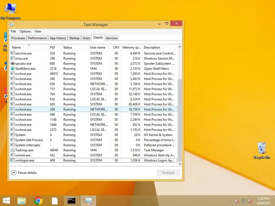
Task: Click Open-Shell Menu description
Action: pyautogui.click(x=156, y=68)
